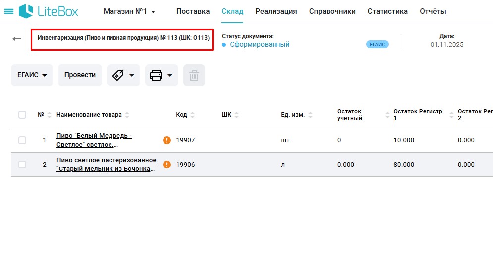
Task: Expand the print options dropdown arrow
Action: [x=170, y=75]
